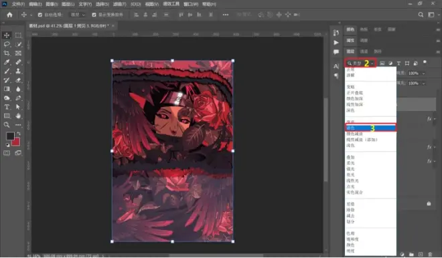442x258 pixels.
Task: Select the Hand tool
Action: 18,116
